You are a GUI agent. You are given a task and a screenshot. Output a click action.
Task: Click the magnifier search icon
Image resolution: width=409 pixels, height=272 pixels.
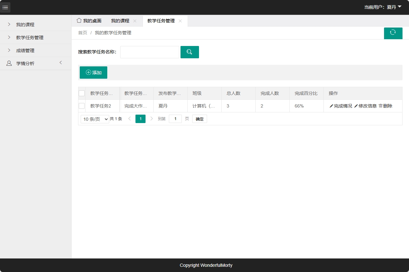pos(190,52)
